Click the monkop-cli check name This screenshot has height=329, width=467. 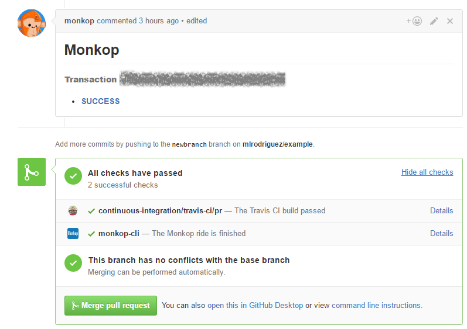119,233
